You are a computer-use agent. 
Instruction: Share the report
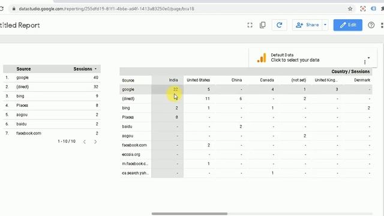pyautogui.click(x=307, y=25)
